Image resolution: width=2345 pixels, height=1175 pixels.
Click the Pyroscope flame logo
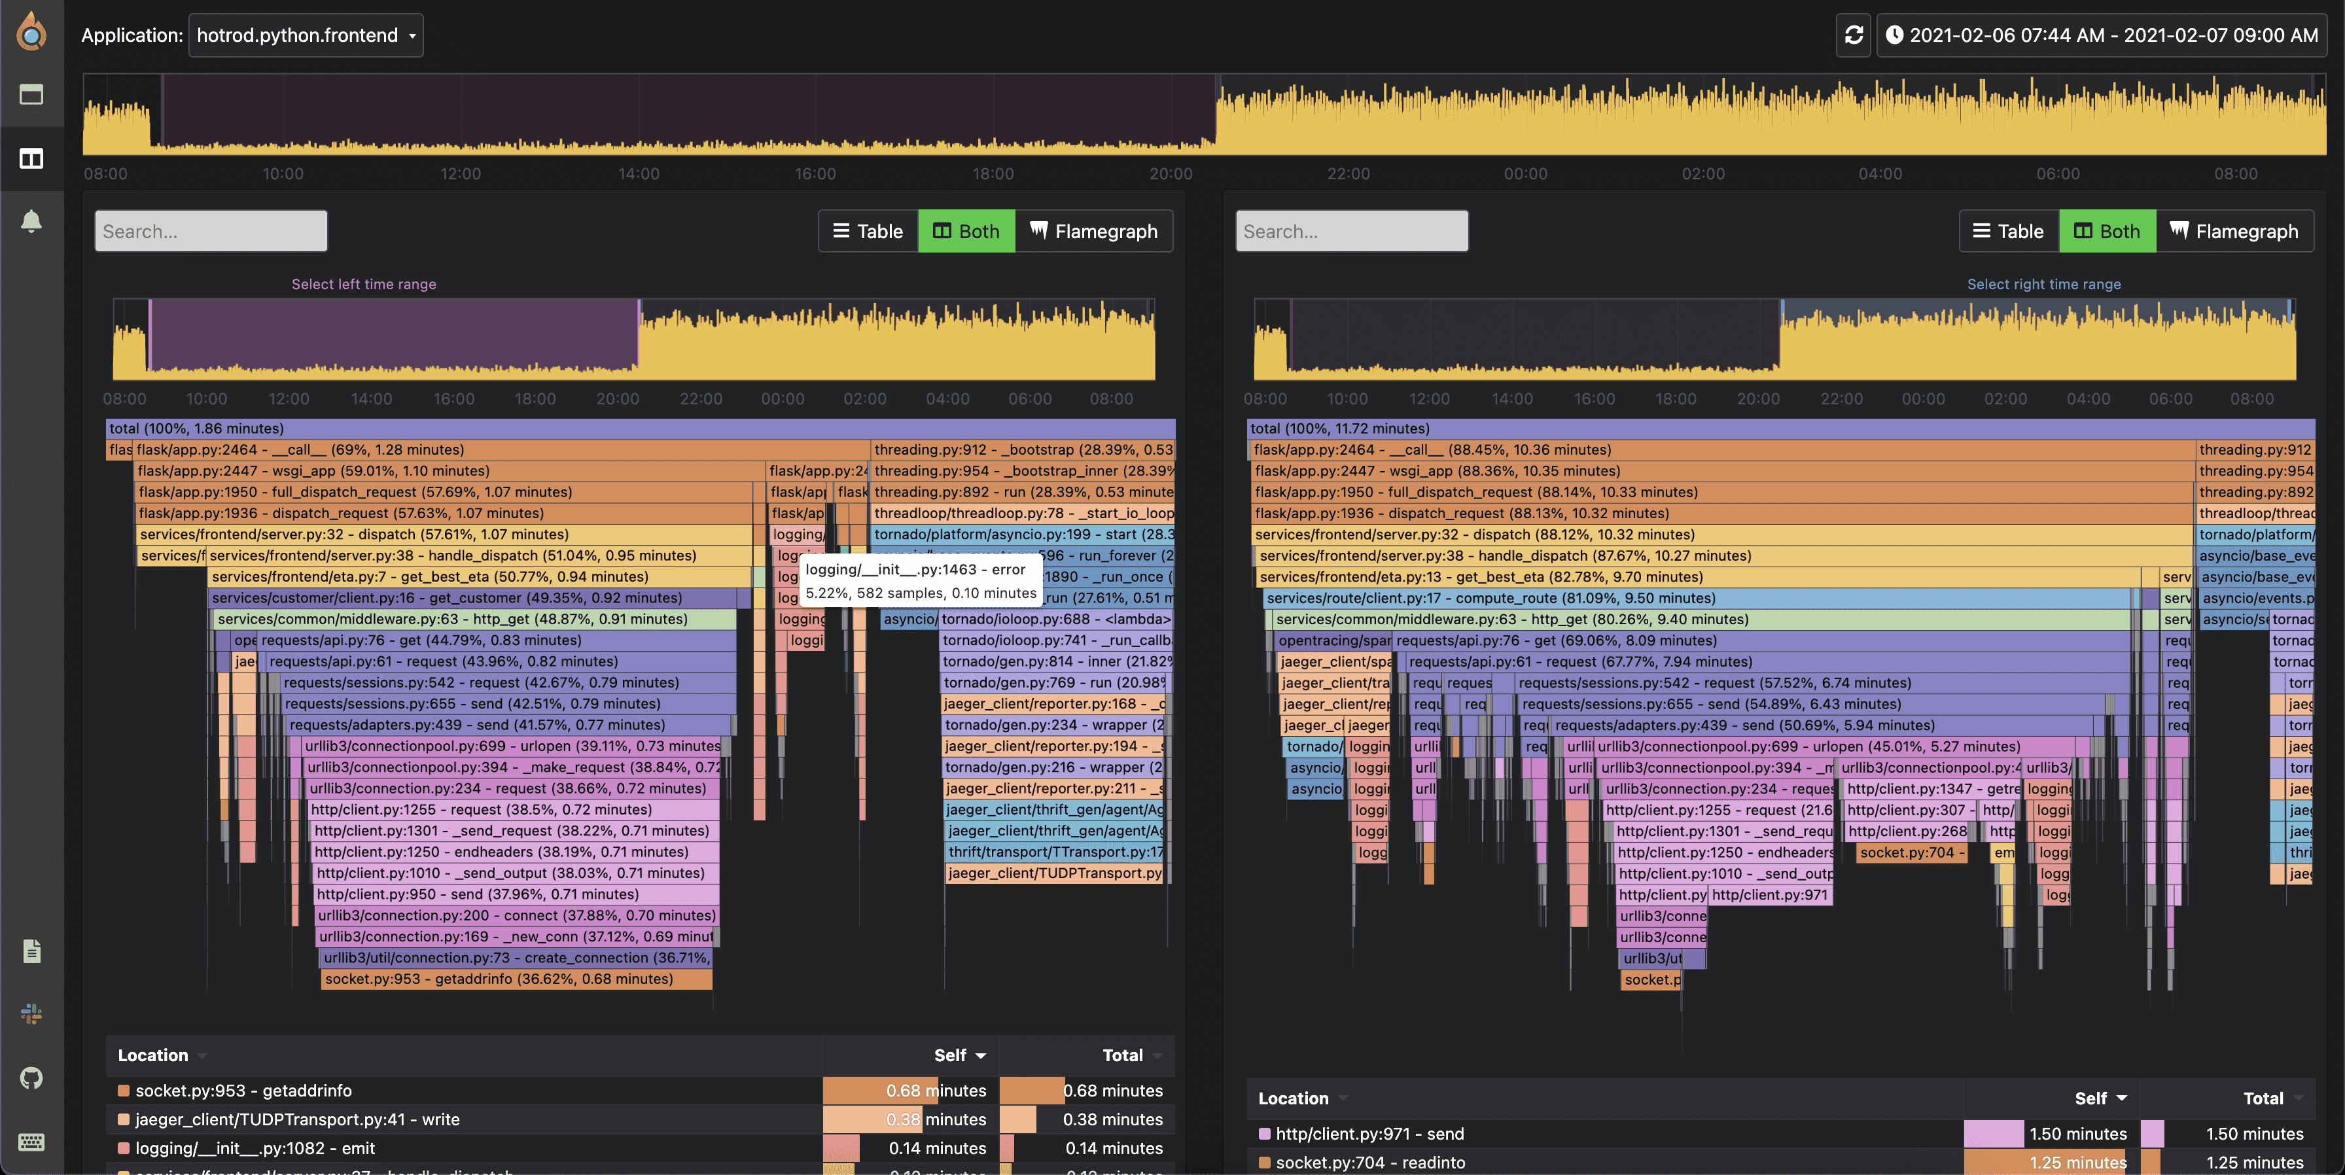(31, 33)
